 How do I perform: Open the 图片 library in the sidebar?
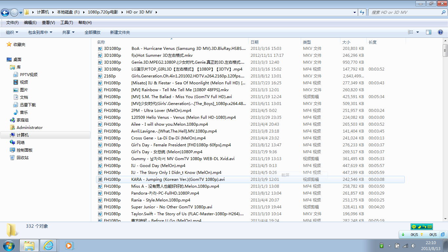(x=21, y=90)
